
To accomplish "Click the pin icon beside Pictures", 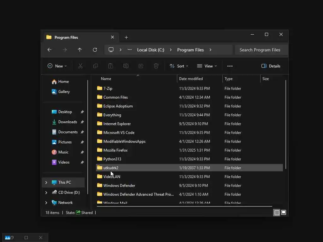I will [x=82, y=142].
